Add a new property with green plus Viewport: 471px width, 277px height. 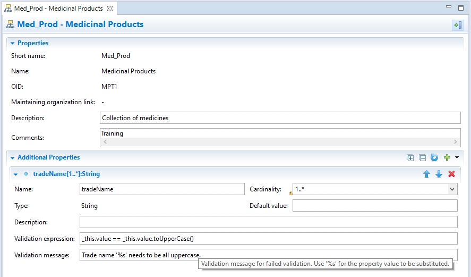coord(447,158)
